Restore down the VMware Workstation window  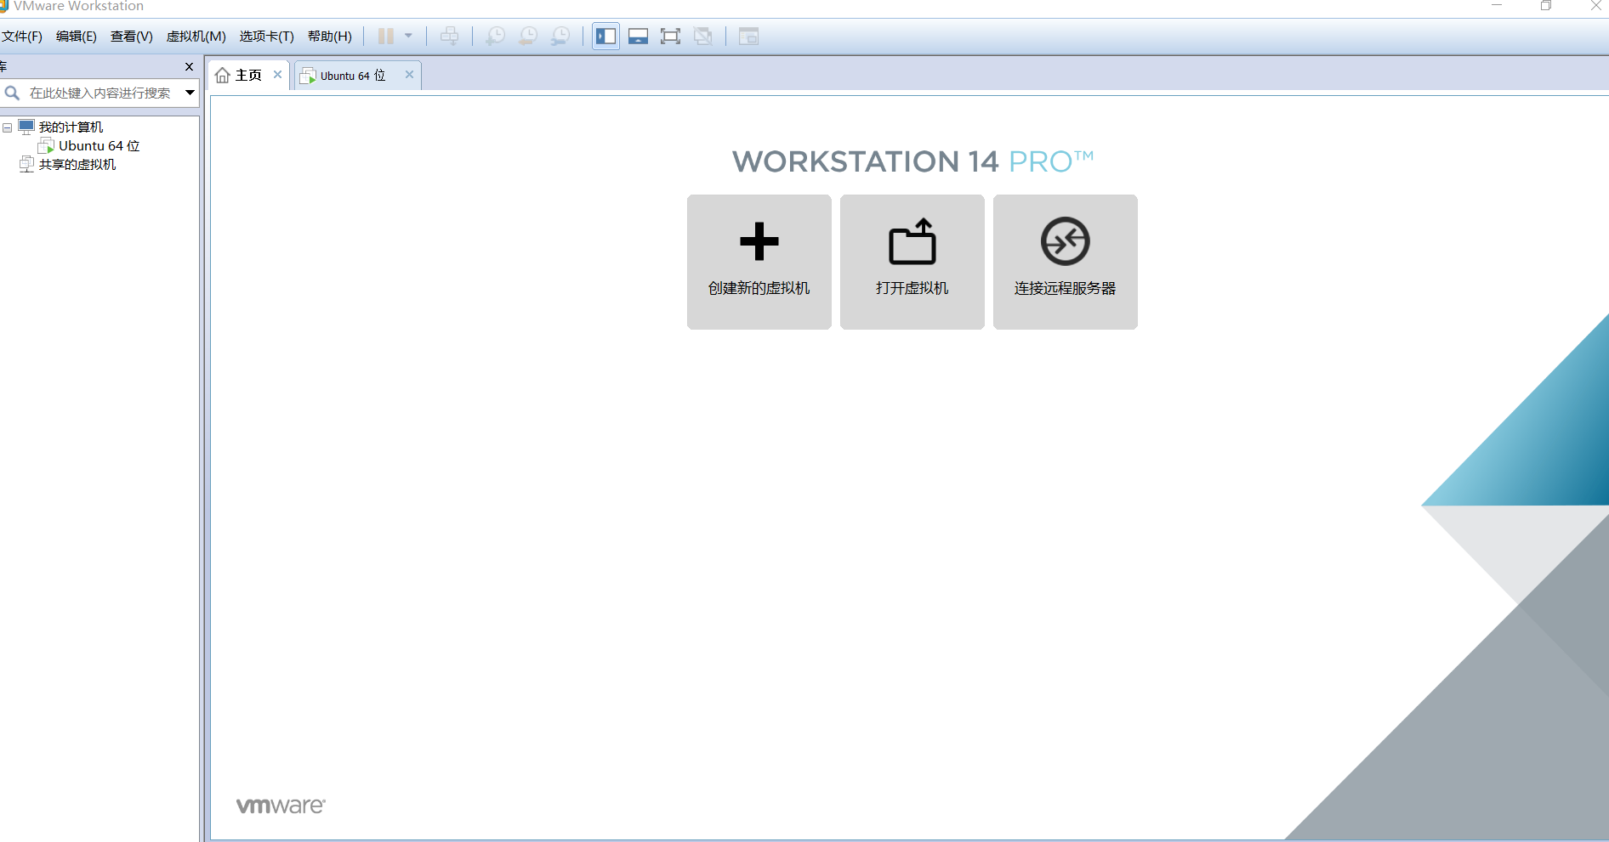[x=1546, y=6]
